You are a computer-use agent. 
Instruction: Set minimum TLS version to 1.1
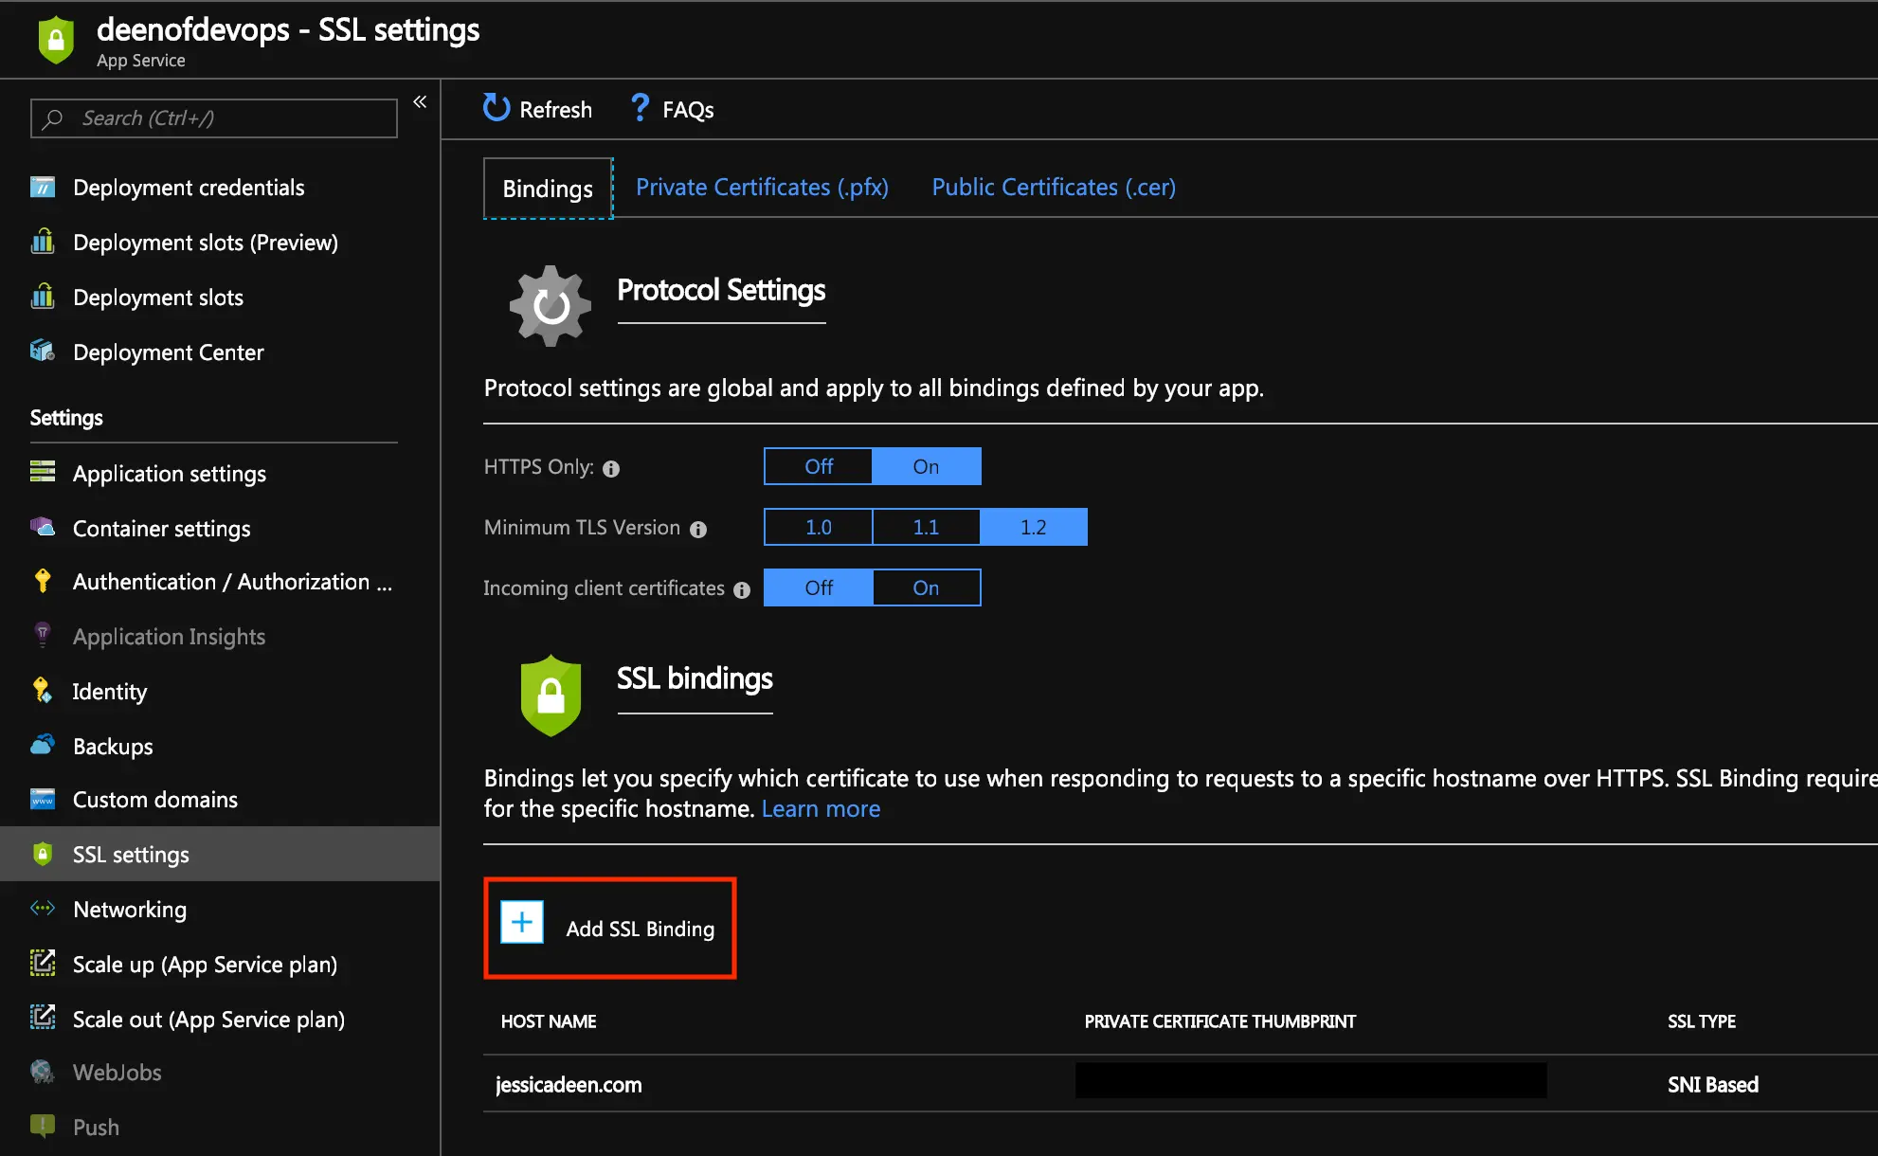(x=925, y=527)
